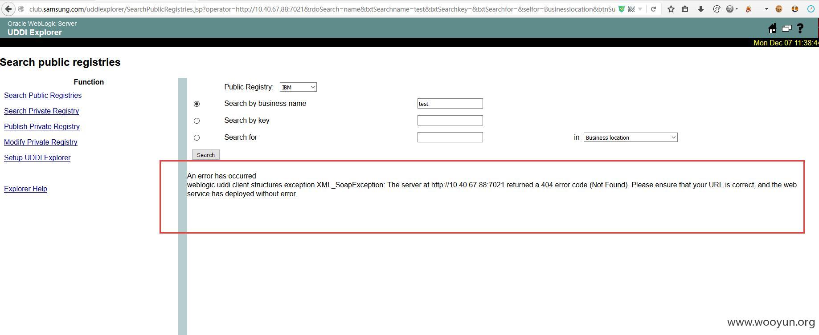Click the blue compass extension icon
This screenshot has height=335, width=819.
click(811, 9)
